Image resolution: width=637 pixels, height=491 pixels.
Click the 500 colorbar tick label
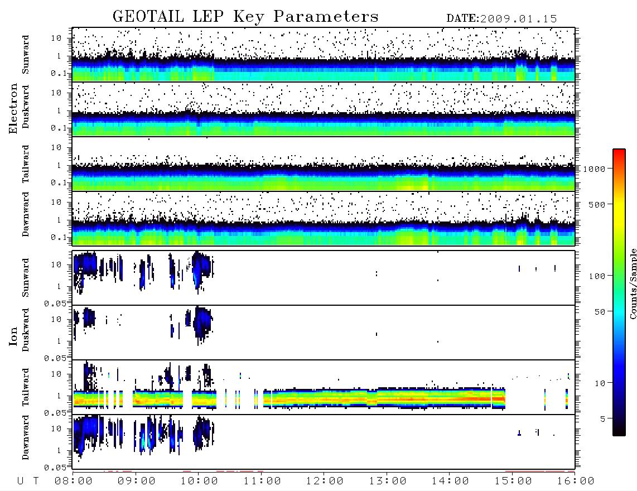point(597,204)
